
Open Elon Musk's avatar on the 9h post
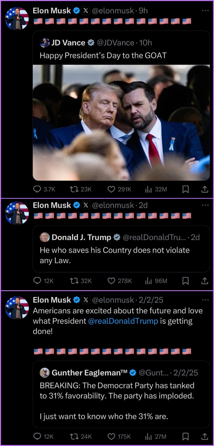(x=17, y=18)
